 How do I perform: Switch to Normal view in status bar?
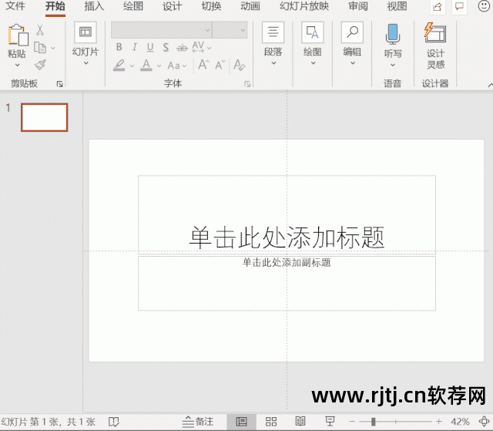point(241,422)
